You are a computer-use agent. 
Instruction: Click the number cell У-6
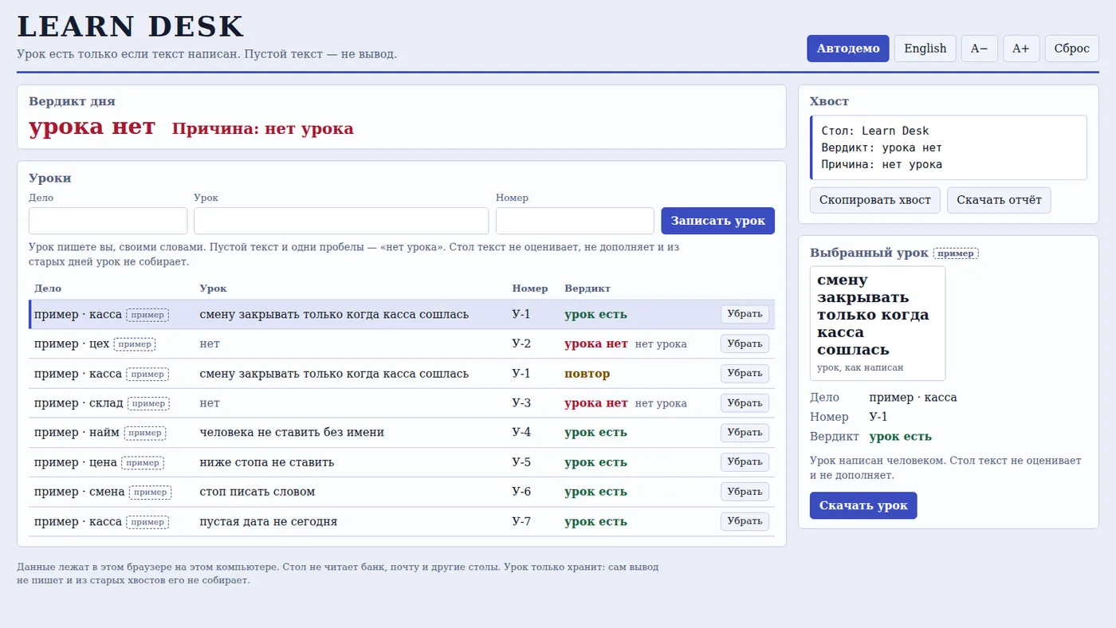point(521,492)
